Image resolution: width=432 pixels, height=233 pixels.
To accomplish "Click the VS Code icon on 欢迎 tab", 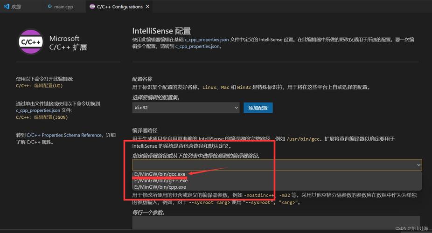I will coord(7,7).
